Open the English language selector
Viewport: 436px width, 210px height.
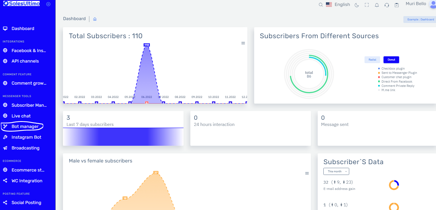click(338, 5)
